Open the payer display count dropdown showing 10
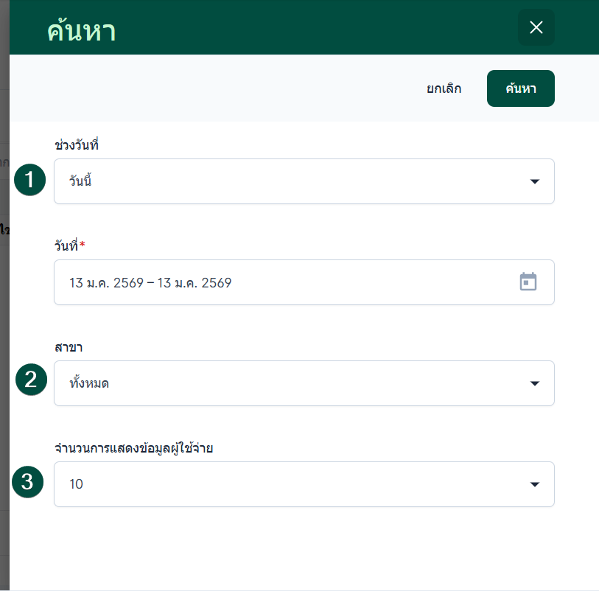This screenshot has width=599, height=597. point(304,484)
